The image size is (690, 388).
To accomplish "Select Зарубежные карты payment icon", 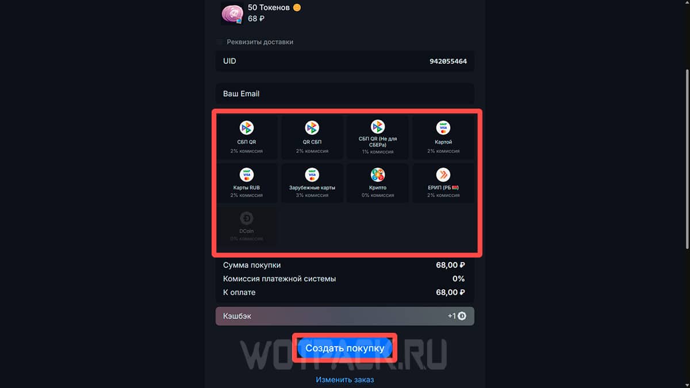I will 312,175.
